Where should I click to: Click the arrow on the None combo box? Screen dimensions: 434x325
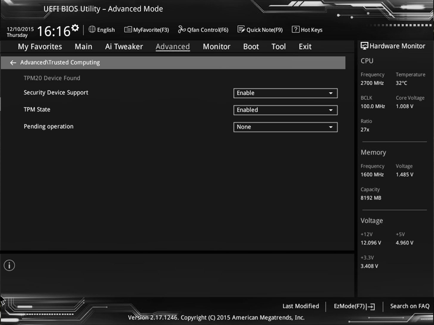[x=331, y=127]
